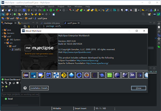Viewport: 161px width, 111px height.
Task: Click the green Run icon in toolbar
Action: [x=51, y=10]
